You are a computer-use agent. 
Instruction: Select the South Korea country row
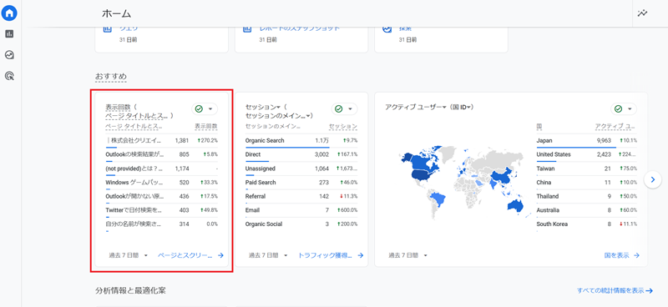587,224
